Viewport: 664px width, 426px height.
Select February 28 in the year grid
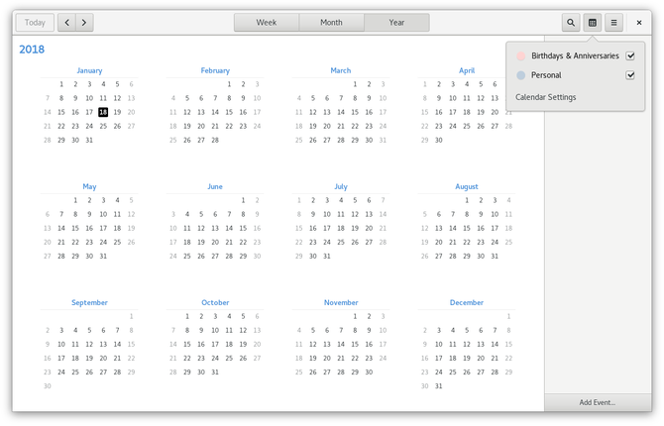[215, 140]
